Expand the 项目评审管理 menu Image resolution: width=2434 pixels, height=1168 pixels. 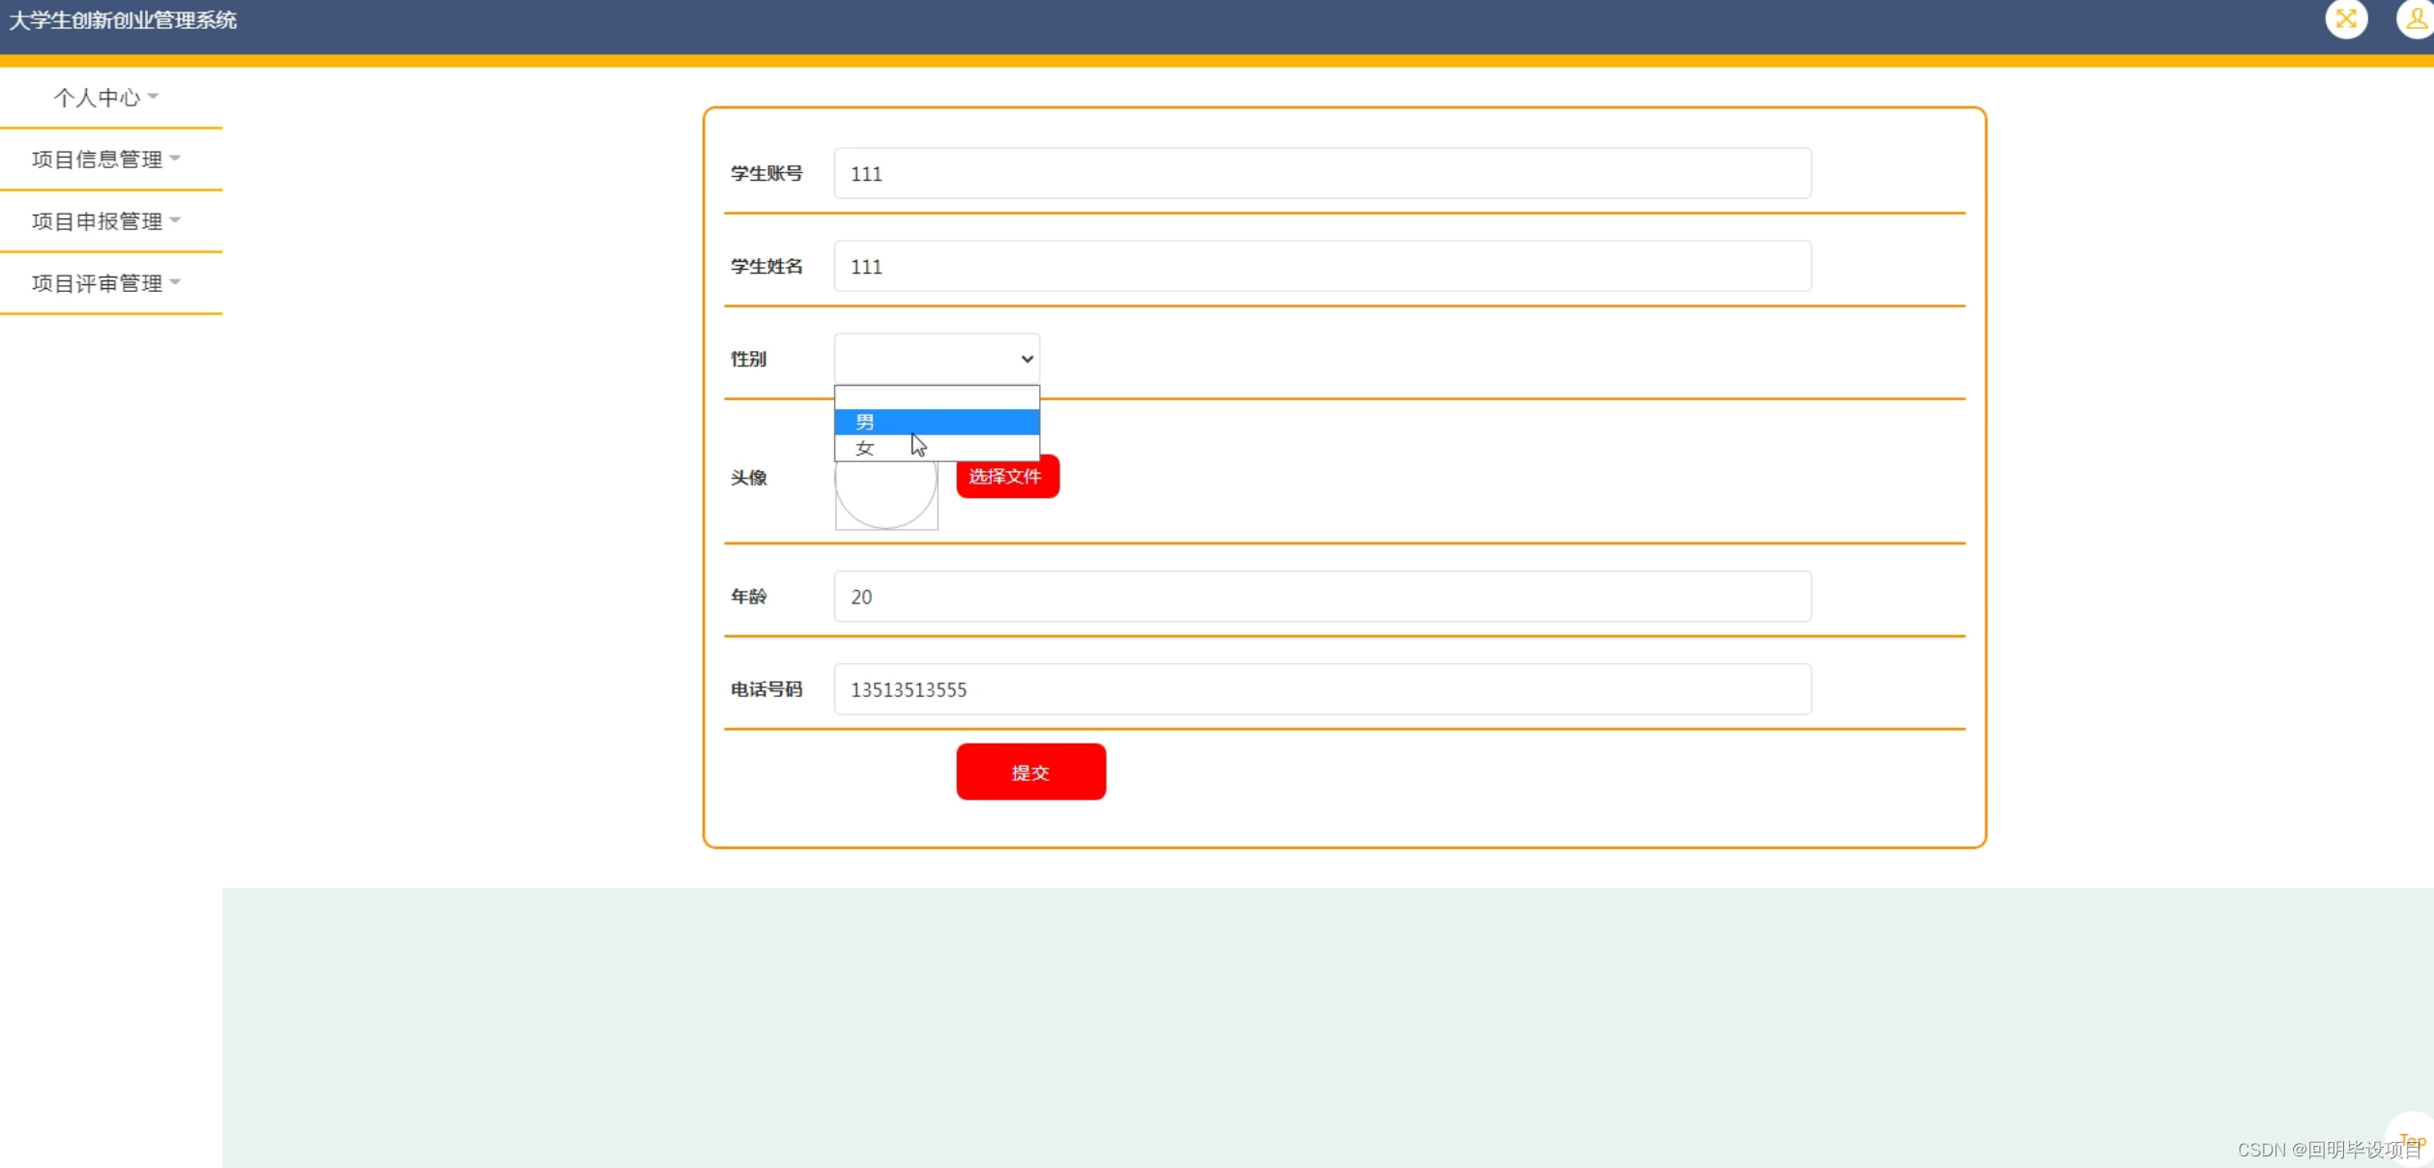coord(97,283)
